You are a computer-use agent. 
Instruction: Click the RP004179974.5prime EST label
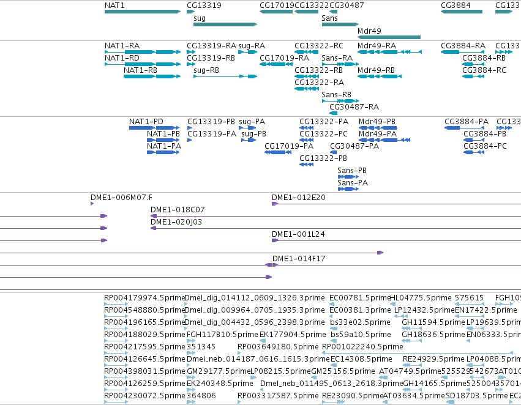coord(144,298)
